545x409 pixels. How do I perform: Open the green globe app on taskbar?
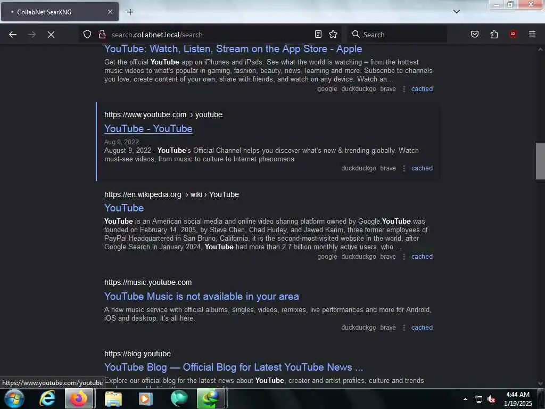pyautogui.click(x=211, y=398)
